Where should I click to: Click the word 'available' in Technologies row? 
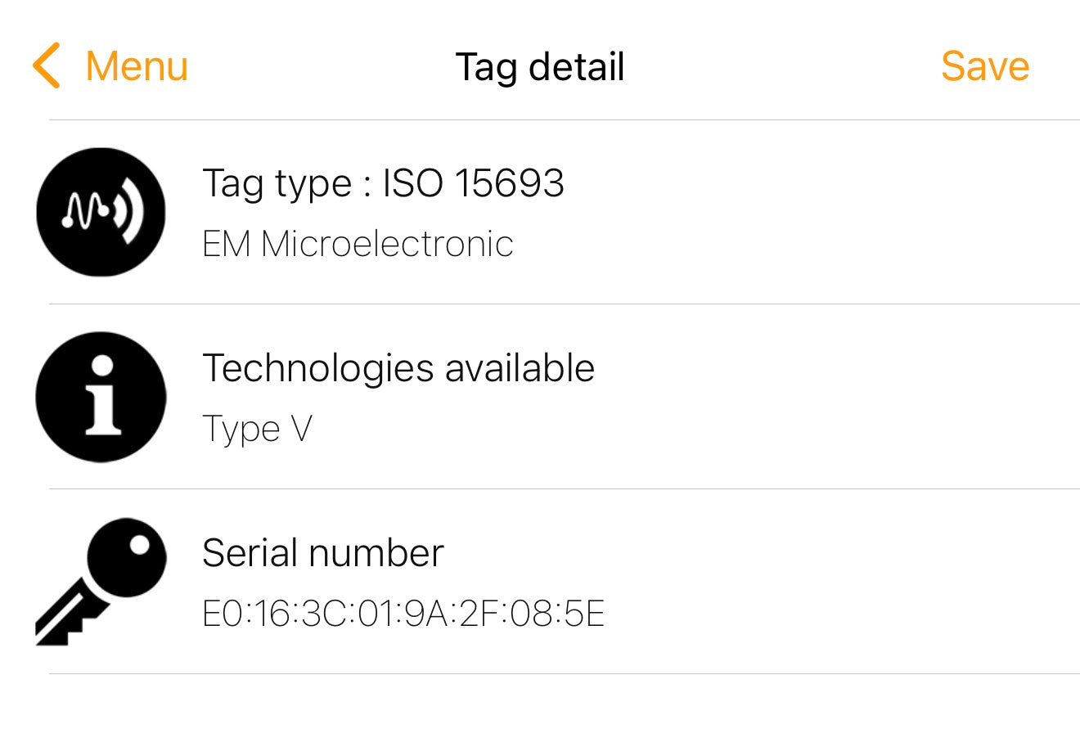click(x=520, y=368)
